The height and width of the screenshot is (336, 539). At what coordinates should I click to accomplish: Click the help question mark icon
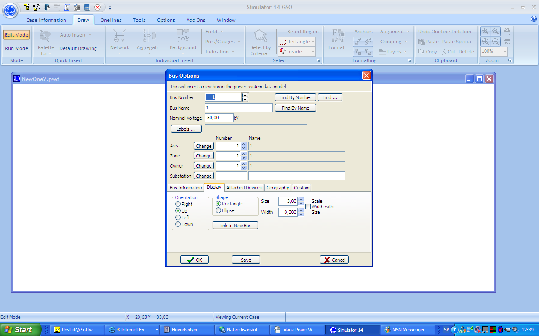[x=534, y=19]
